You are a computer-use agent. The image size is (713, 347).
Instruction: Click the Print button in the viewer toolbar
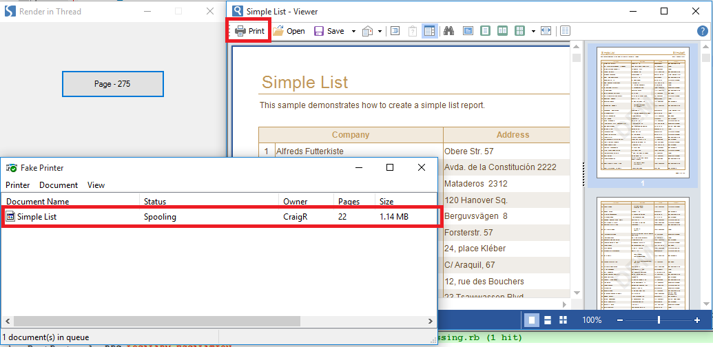click(249, 31)
